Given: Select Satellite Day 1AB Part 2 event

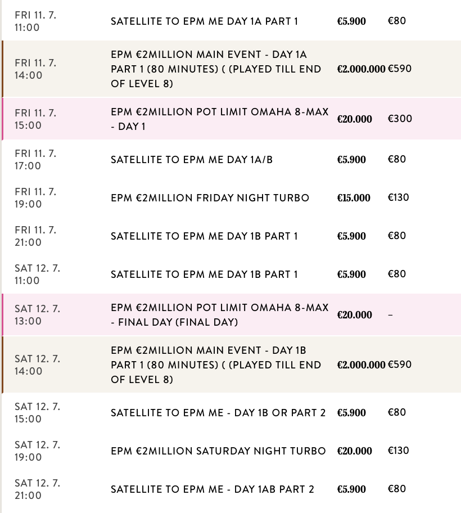Looking at the screenshot, I should (x=213, y=489).
